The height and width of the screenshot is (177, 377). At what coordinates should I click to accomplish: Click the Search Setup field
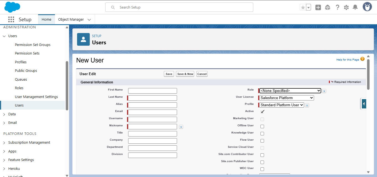tap(179, 7)
